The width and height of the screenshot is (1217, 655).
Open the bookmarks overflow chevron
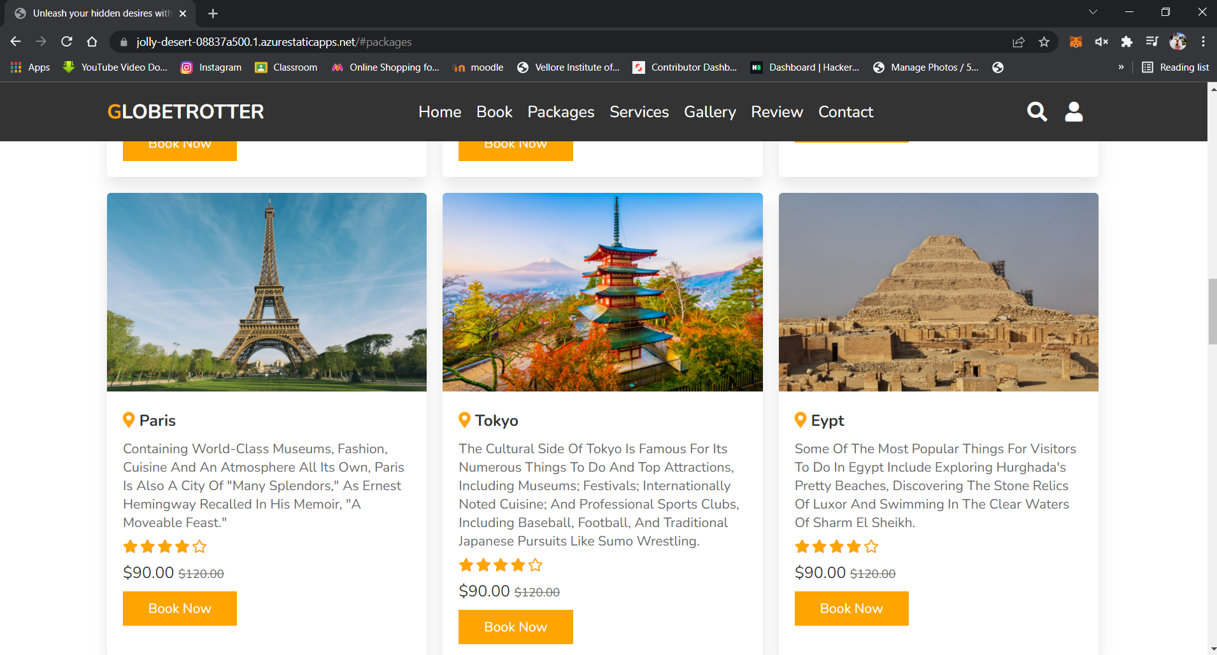point(1121,67)
